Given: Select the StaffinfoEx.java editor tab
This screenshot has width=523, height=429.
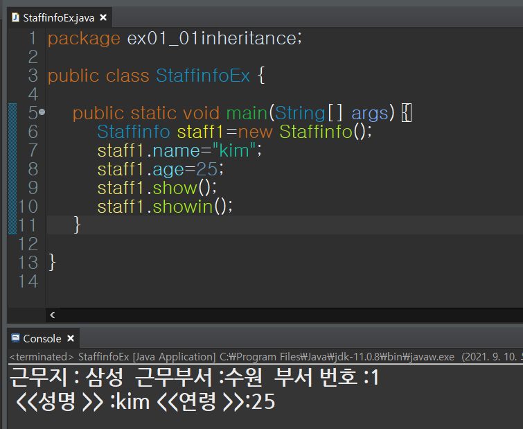Looking at the screenshot, I should 59,18.
